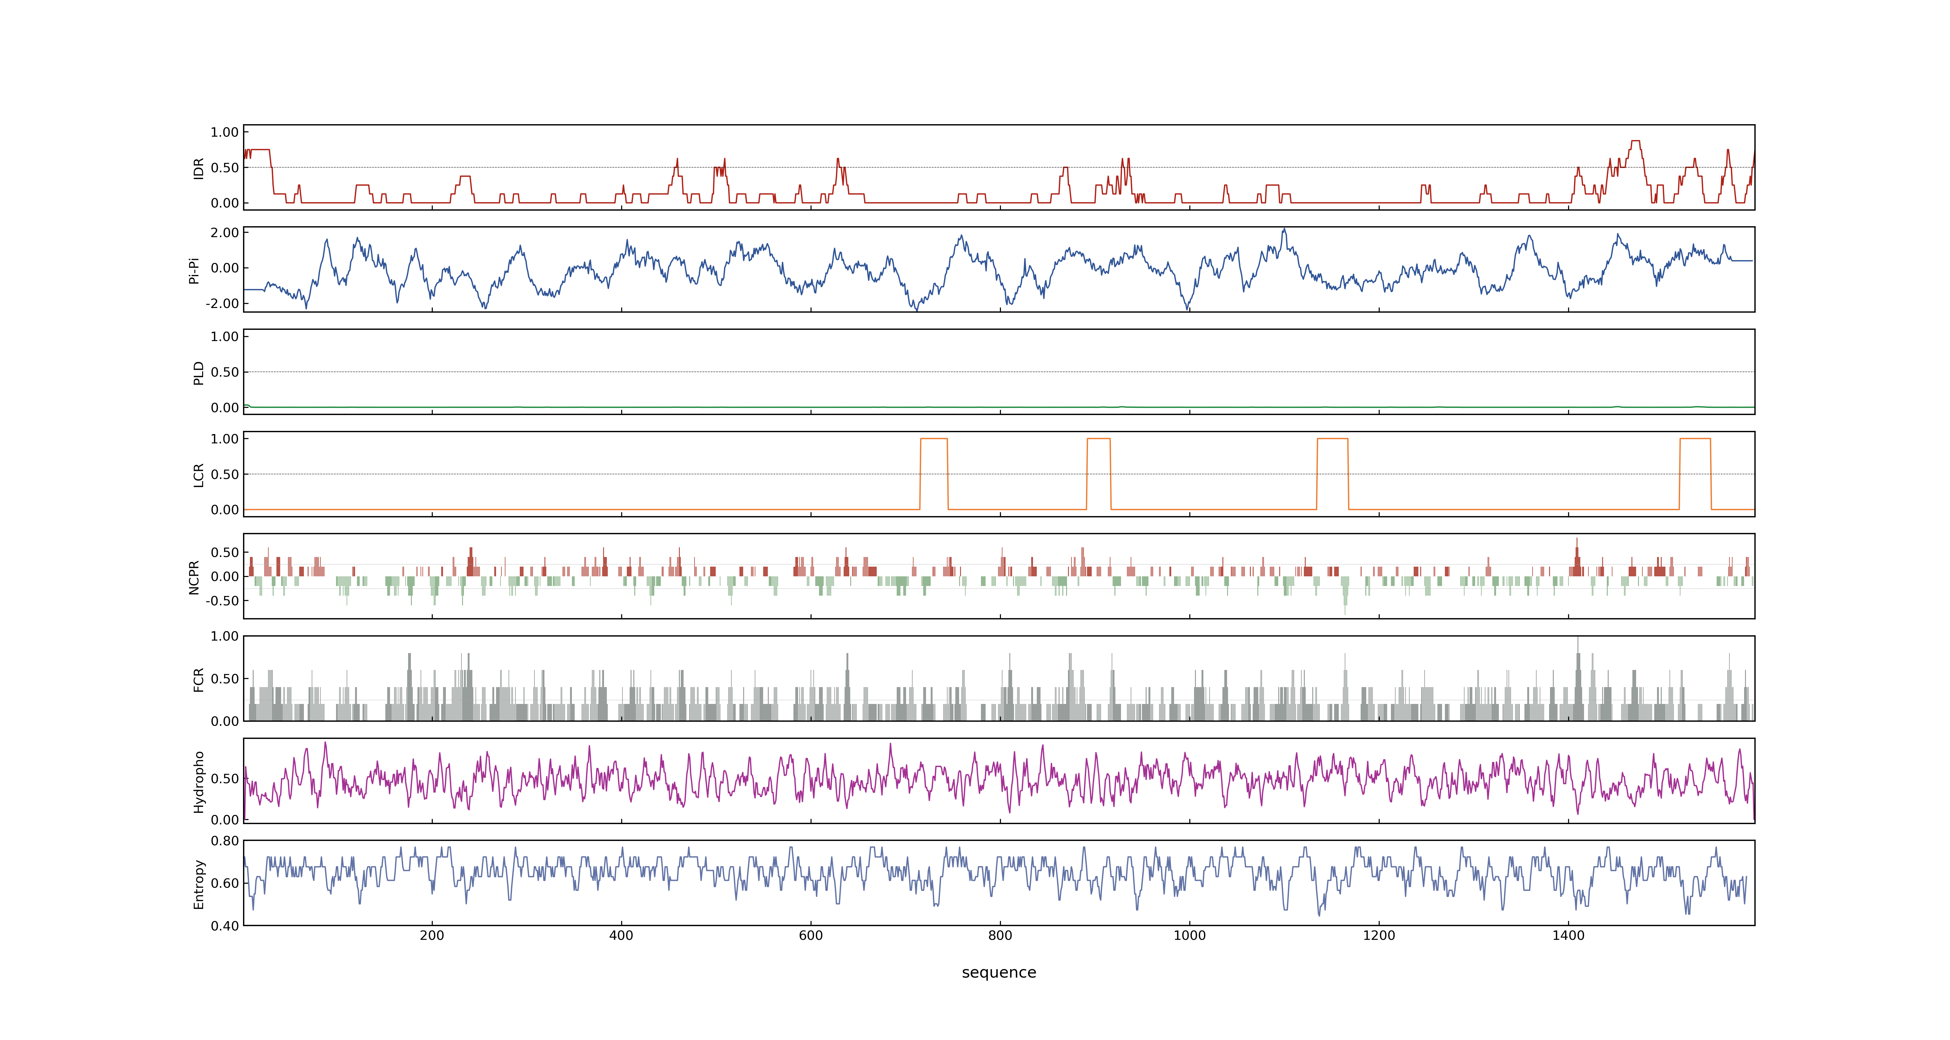Image resolution: width=1950 pixels, height=1040 pixels.
Task: Click the '-0.50' tick on NCPR axis
Action: [222, 601]
